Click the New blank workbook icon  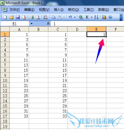point(5,17)
